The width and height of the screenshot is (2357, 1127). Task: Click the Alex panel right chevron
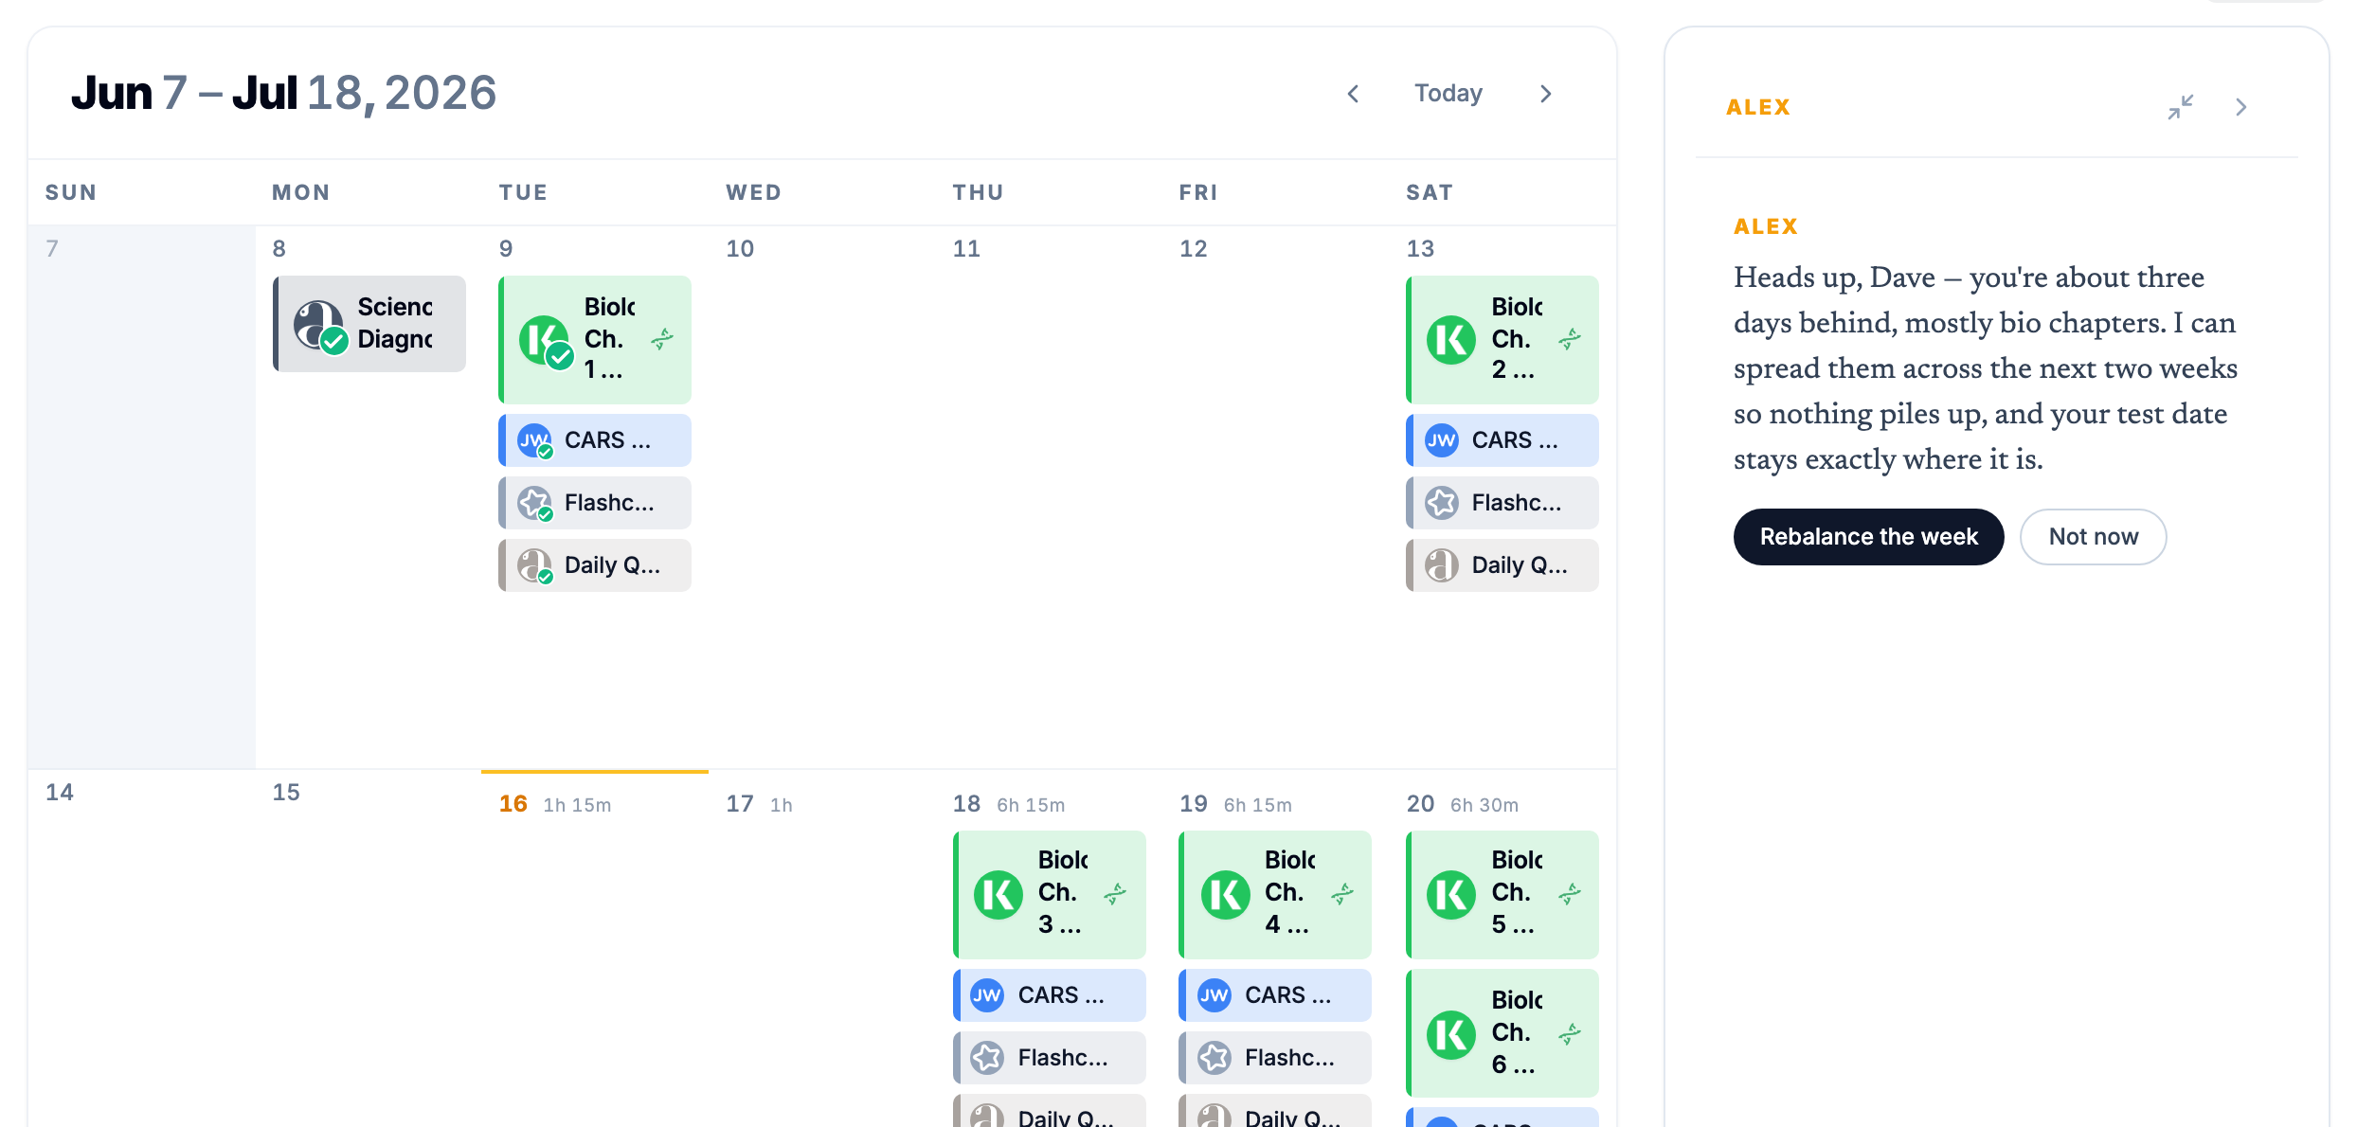click(2241, 107)
